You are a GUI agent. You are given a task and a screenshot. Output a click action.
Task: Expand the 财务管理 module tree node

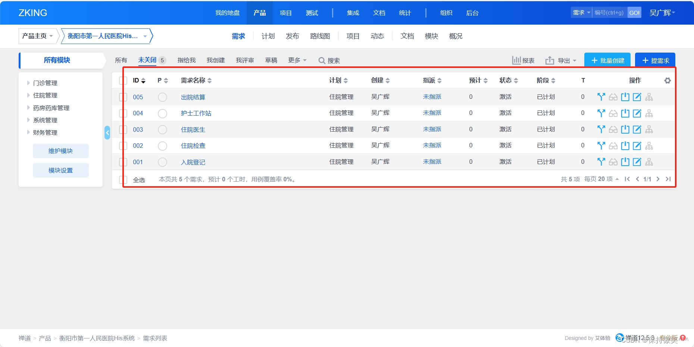tap(28, 132)
